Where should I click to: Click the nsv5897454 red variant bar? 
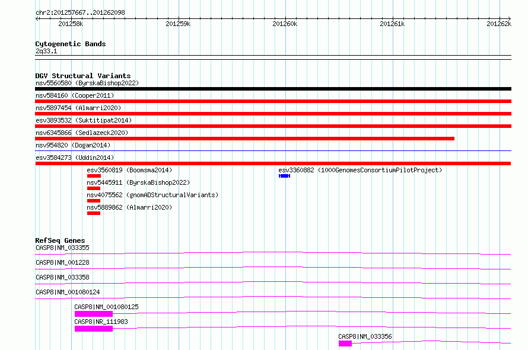click(x=273, y=114)
